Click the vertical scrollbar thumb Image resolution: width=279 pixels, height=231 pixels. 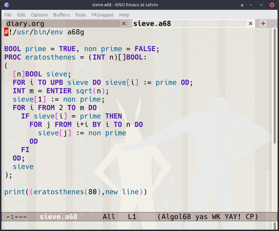(275, 86)
